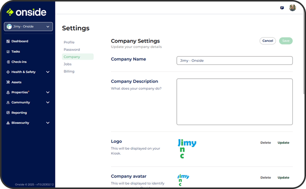Open Check-ins from the sidebar
306x189 pixels.
(19, 62)
